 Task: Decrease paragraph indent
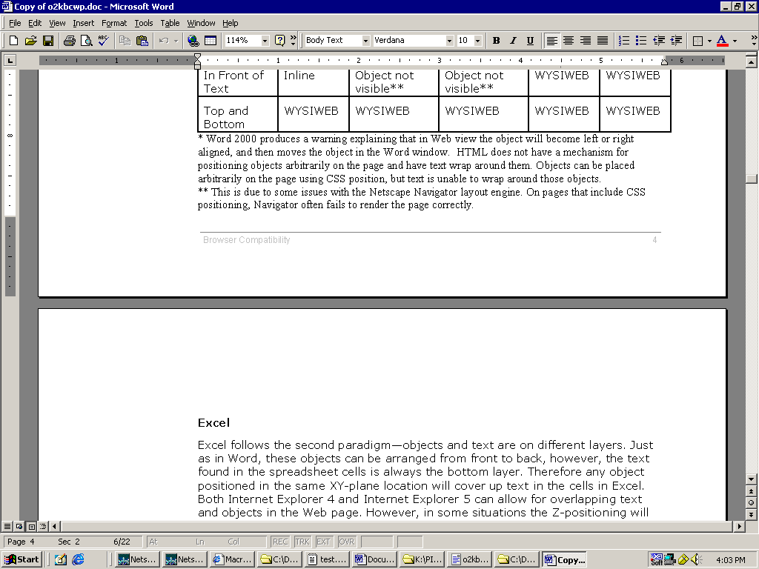tap(659, 41)
